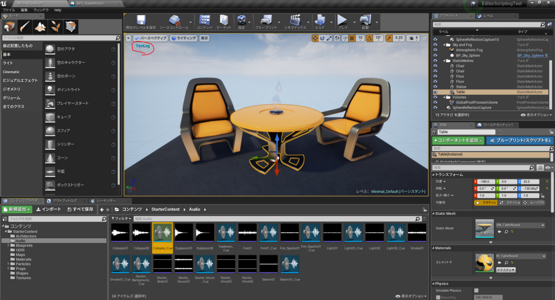Viewport: 555px width, 300px height.
Task: Open Cinematics toolbar icon
Action: tap(295, 22)
